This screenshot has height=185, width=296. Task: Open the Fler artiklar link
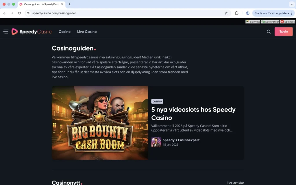point(235,183)
